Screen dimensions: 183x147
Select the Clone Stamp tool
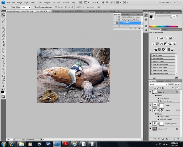[3, 42]
